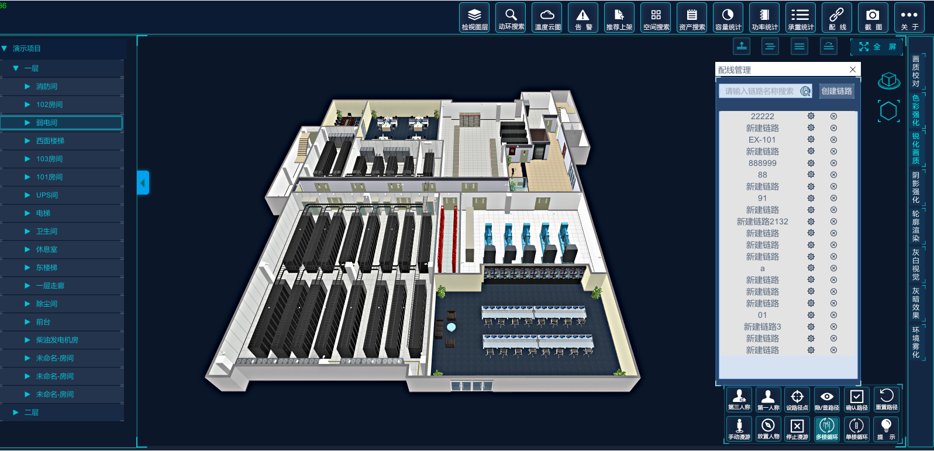Toggle 色彩强化 color enhancement option
This screenshot has width=934, height=451.
coord(916,110)
